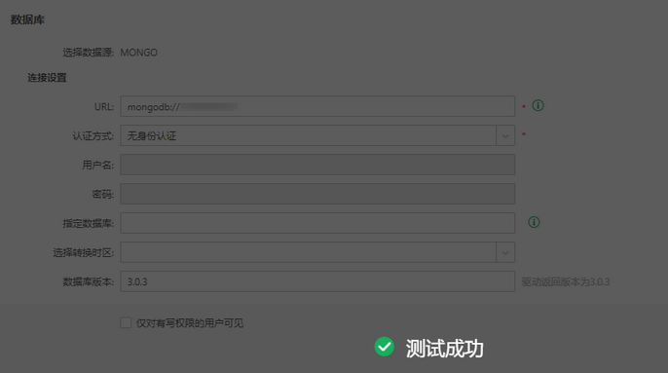Expand the 认证方式 dropdown arrow
Viewport: 668px width, 373px height.
tap(505, 136)
